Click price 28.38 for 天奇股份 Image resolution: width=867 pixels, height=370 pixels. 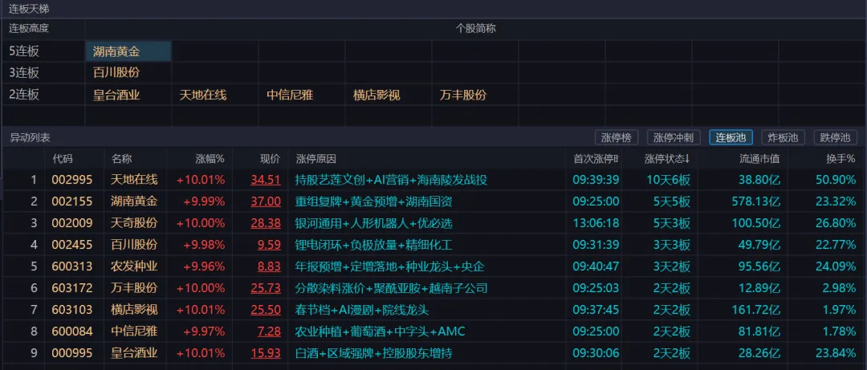pos(266,223)
